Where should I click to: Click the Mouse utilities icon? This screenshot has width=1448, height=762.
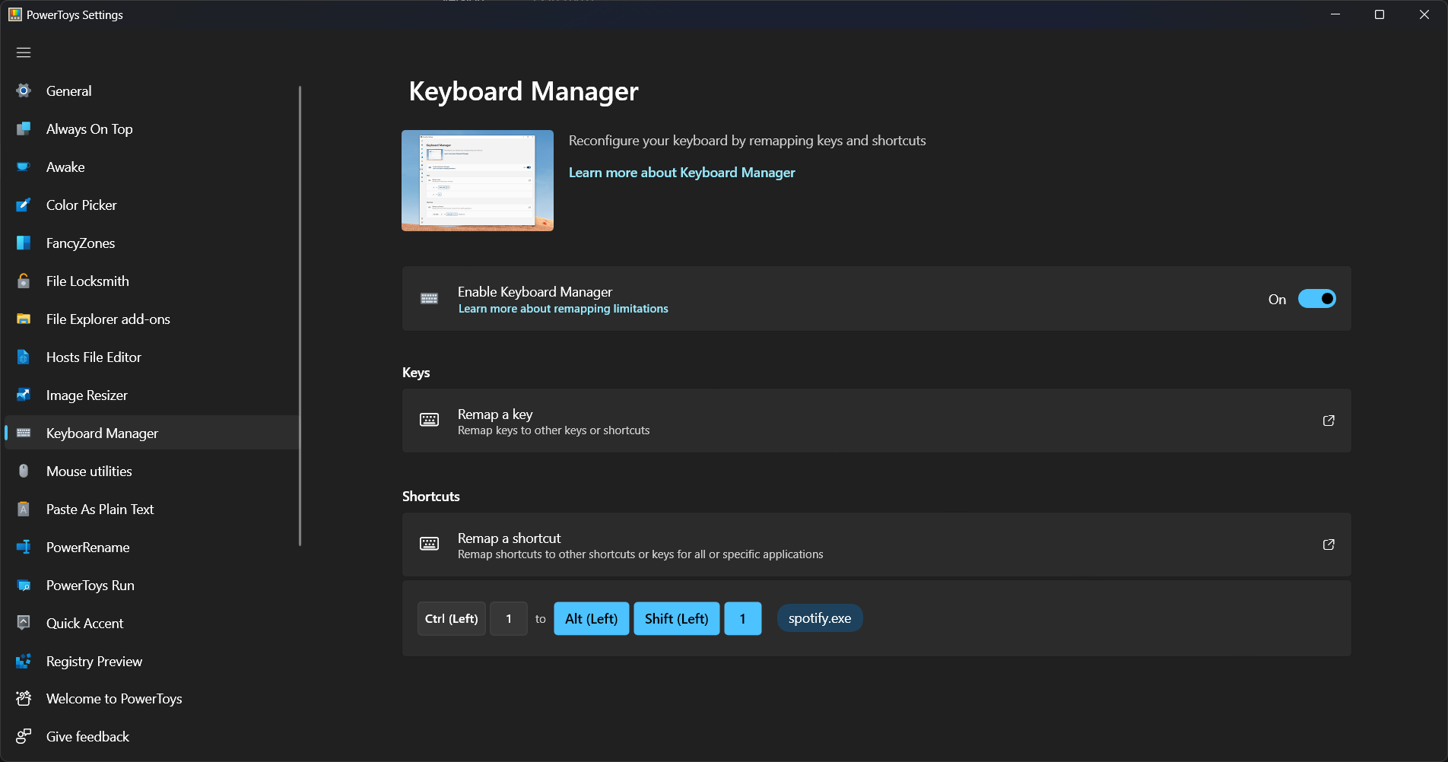(24, 471)
